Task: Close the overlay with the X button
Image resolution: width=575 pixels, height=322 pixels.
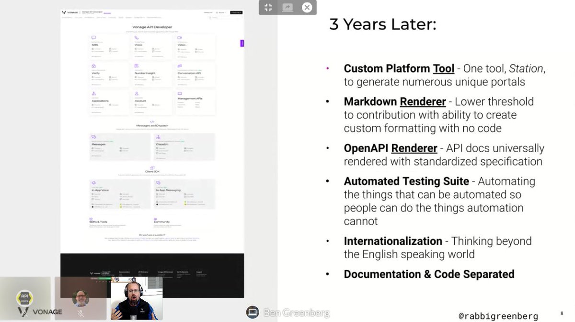Action: (307, 7)
